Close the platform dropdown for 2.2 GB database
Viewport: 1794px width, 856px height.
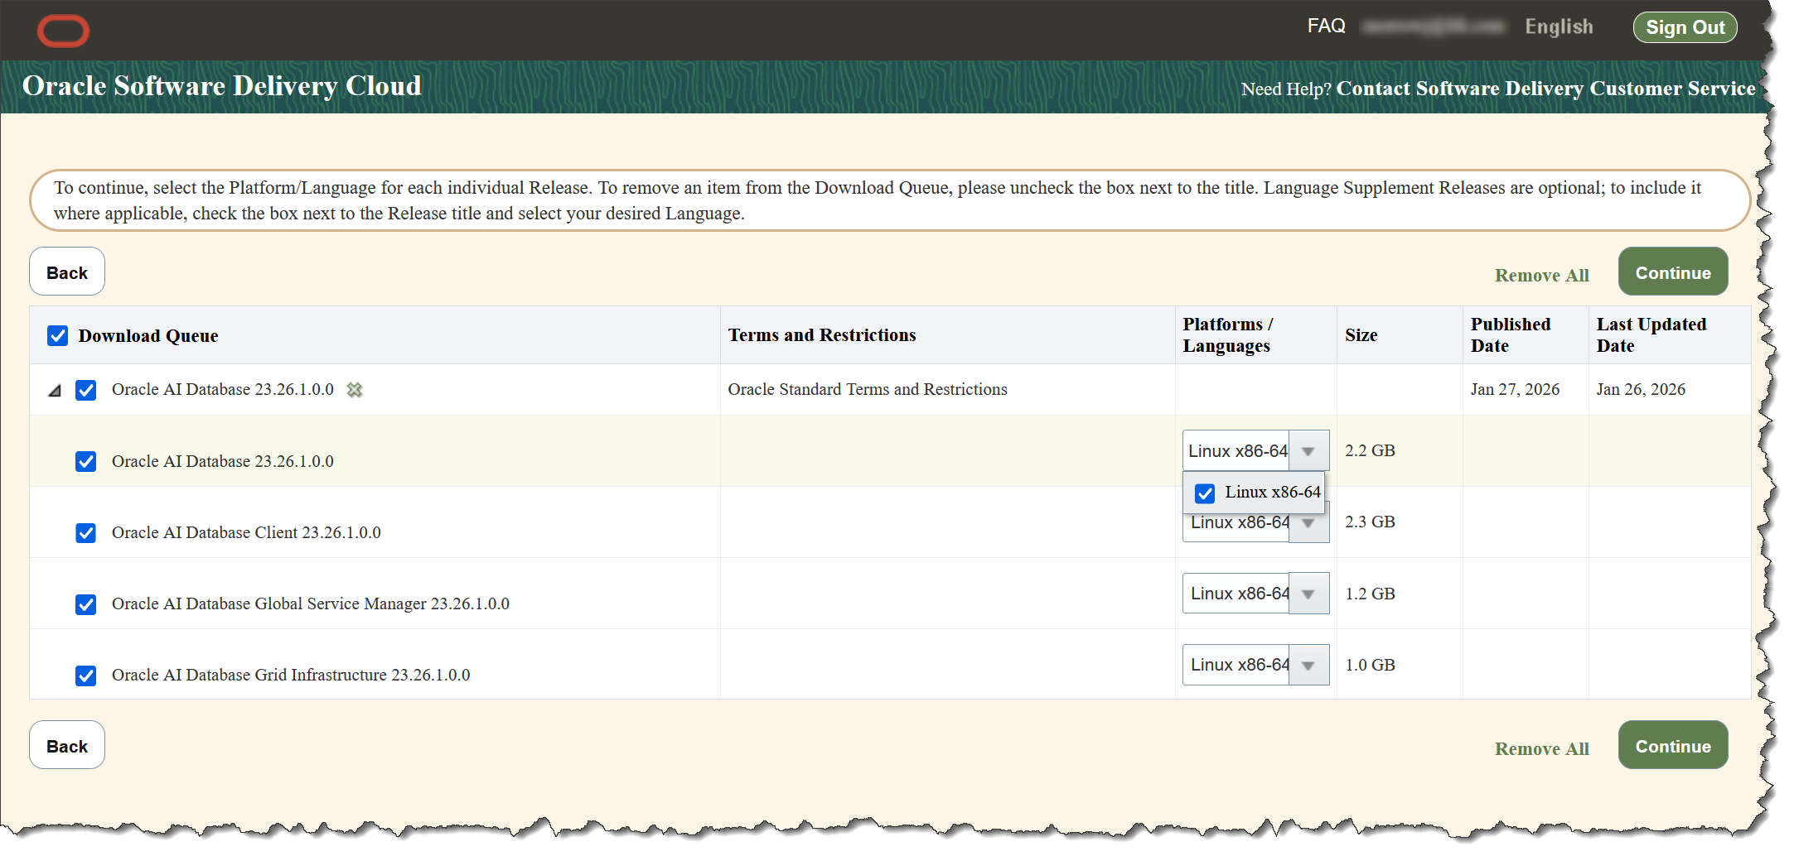(1308, 452)
